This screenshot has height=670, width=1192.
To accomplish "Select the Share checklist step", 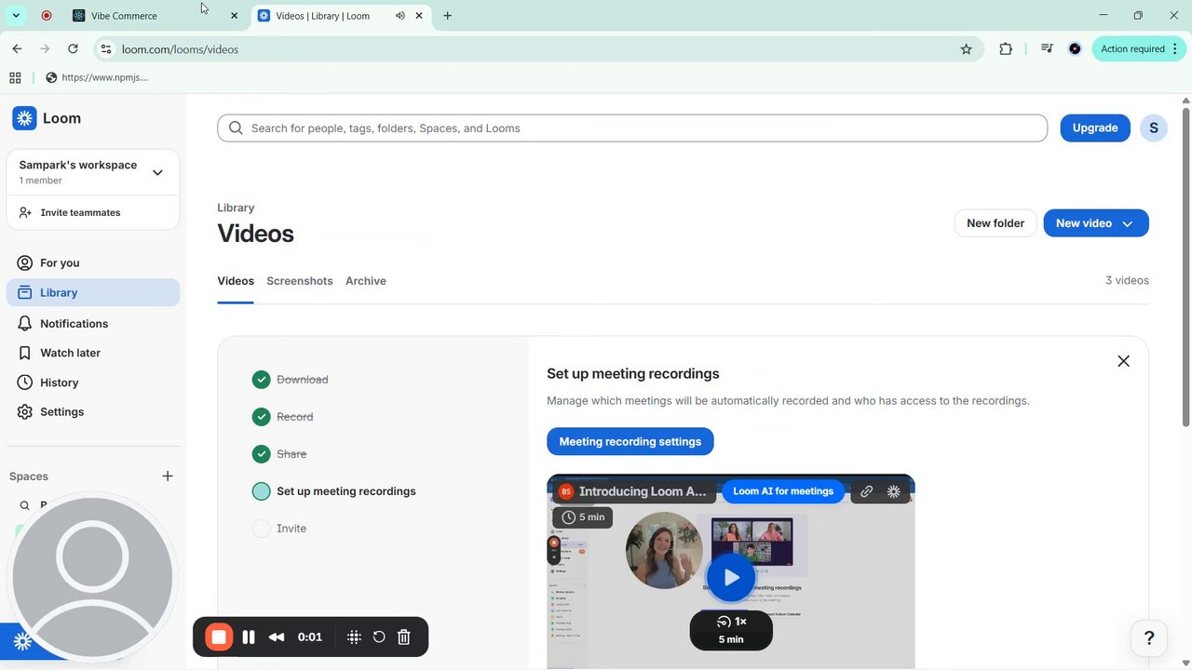I will click(x=279, y=454).
